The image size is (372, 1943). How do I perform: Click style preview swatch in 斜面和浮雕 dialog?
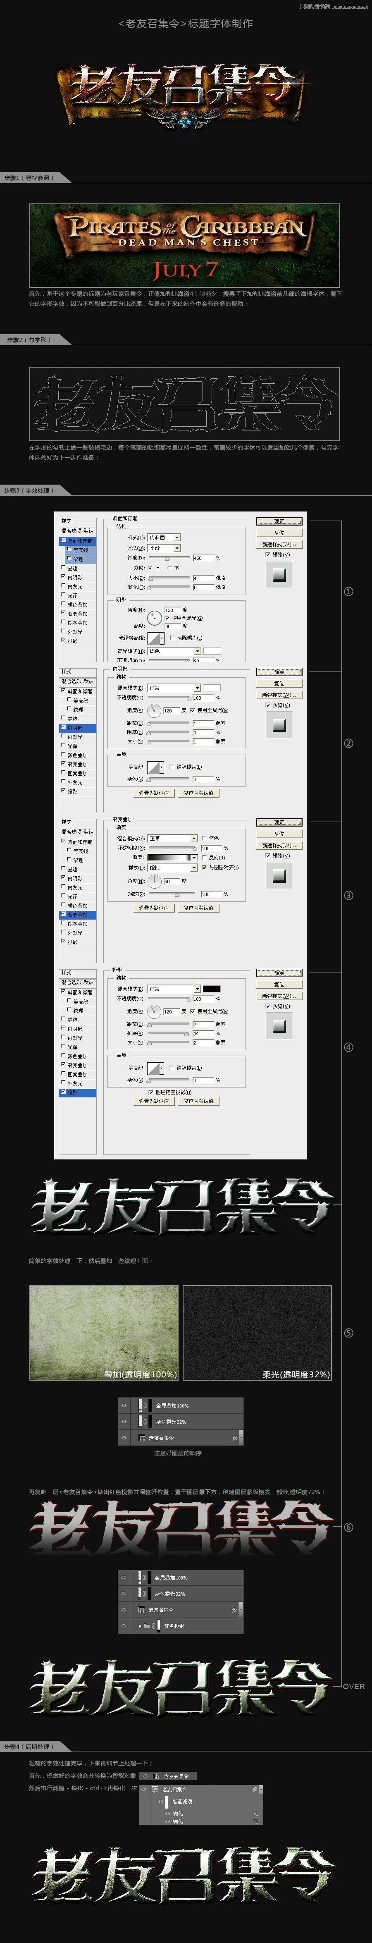click(x=280, y=574)
